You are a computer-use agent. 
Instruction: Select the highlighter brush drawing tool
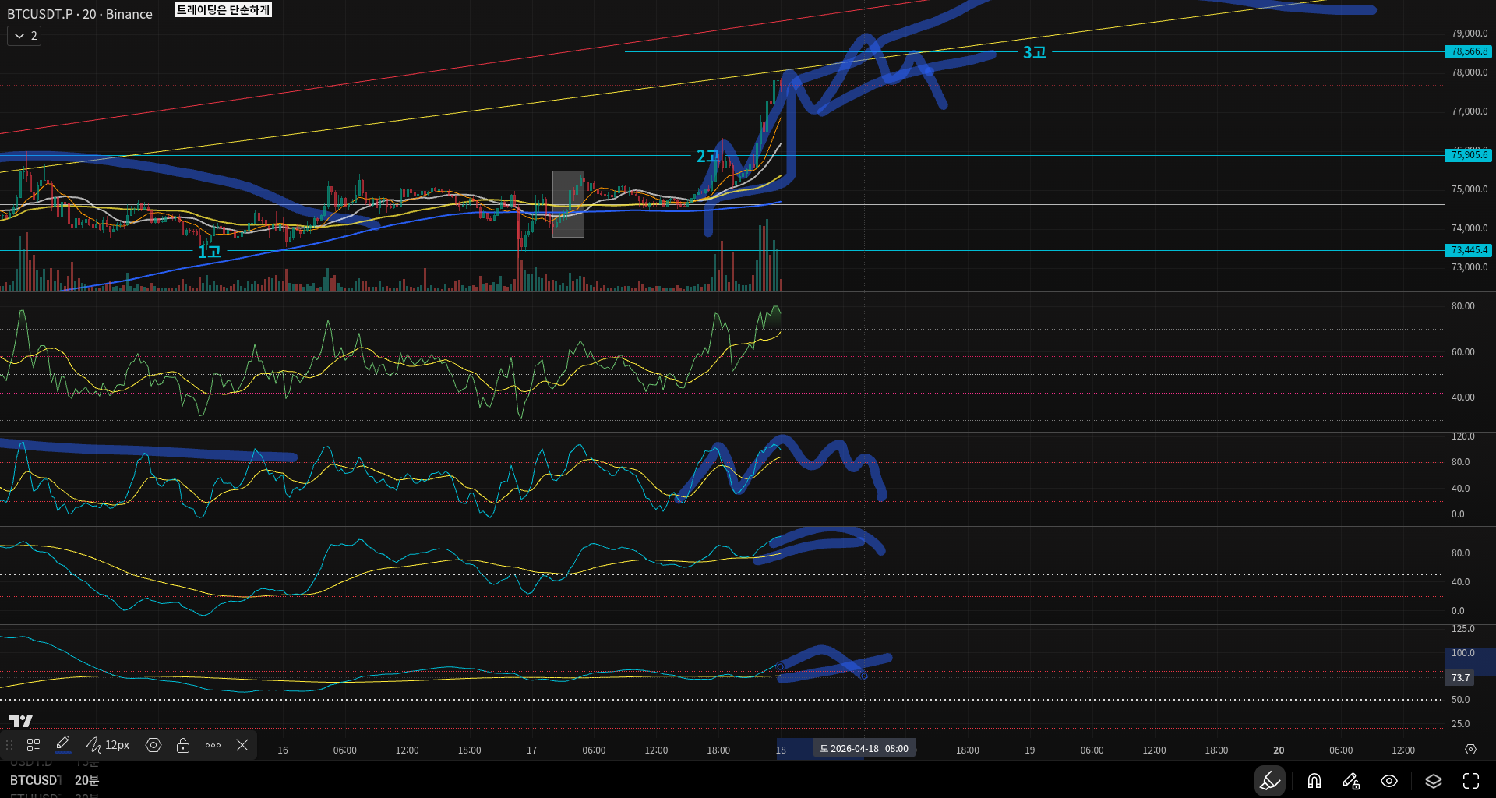click(x=1269, y=781)
